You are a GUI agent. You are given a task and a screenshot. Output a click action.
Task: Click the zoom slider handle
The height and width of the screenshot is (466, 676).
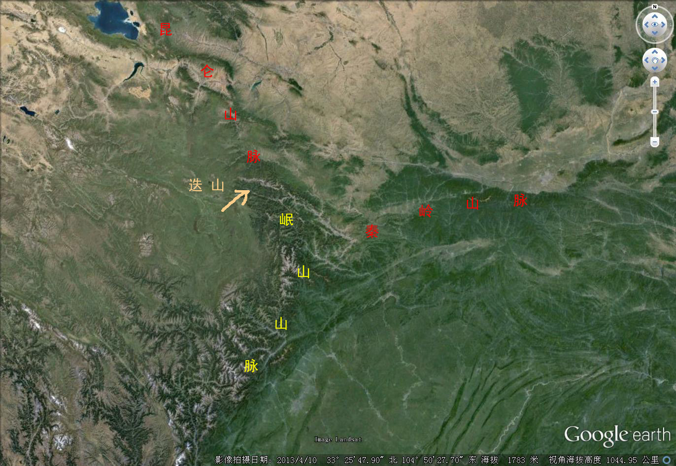(x=655, y=112)
